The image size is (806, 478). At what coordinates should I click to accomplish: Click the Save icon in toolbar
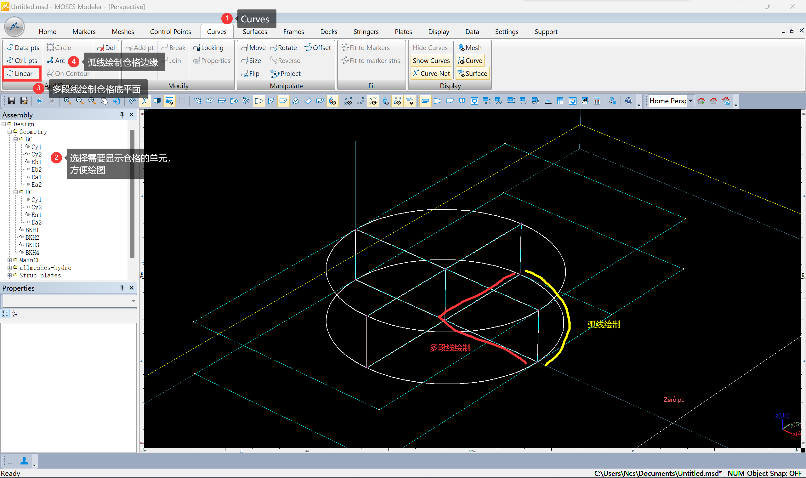(x=12, y=101)
